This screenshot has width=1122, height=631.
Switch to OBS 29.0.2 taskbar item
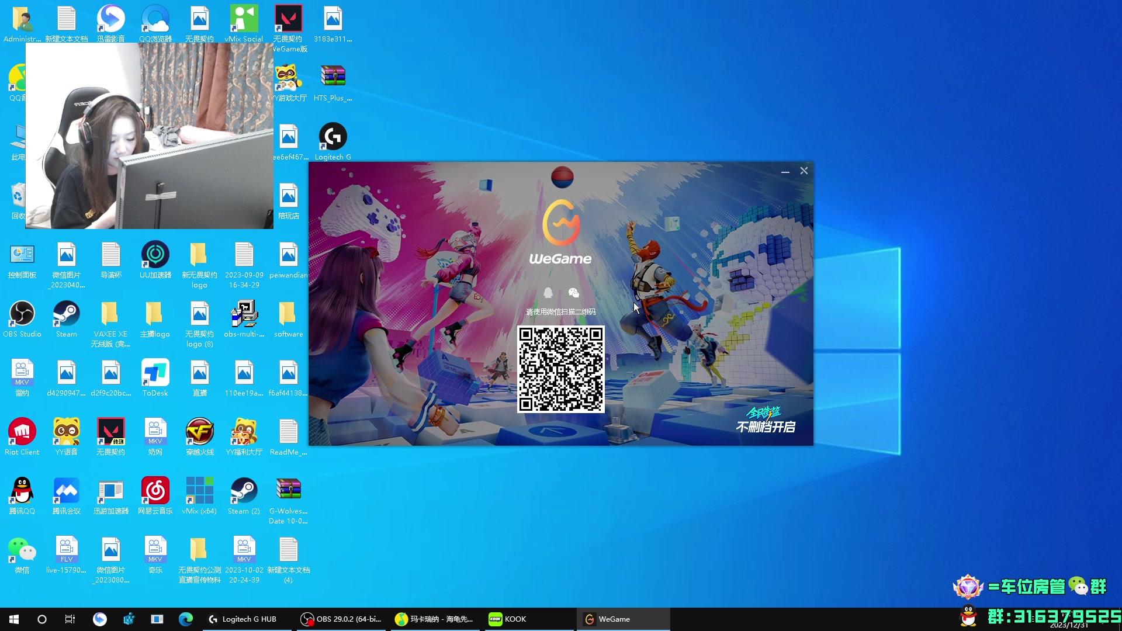(x=341, y=619)
